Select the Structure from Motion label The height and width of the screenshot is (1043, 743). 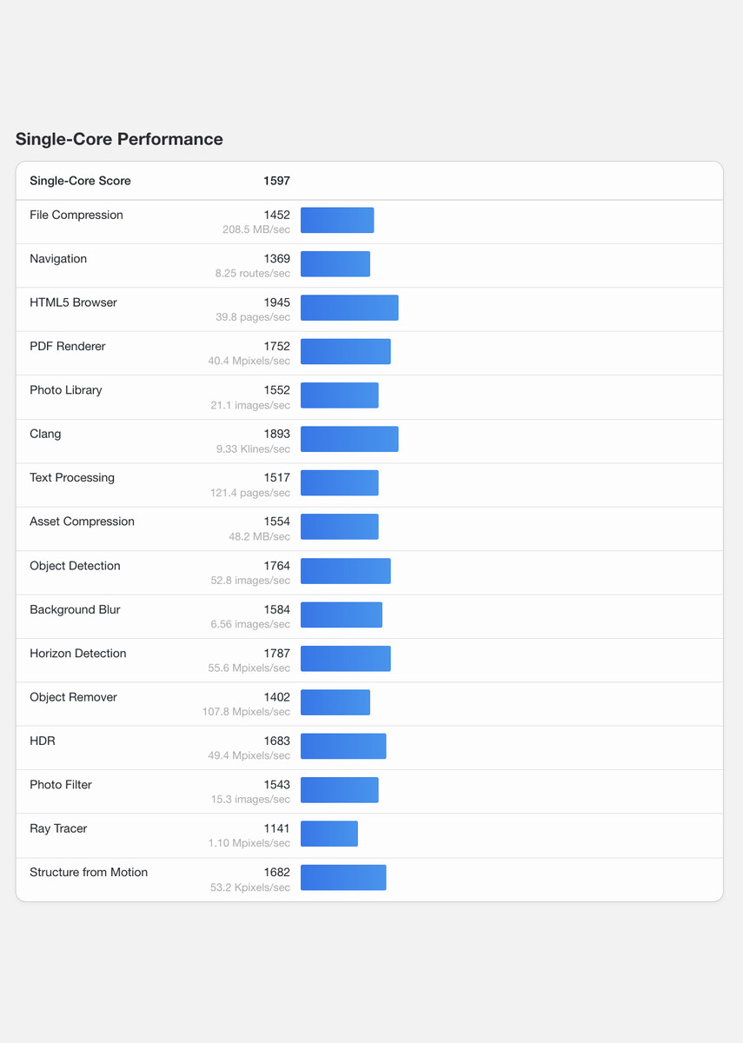click(89, 872)
